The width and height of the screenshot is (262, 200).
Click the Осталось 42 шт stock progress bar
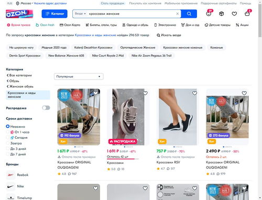[x=123, y=159]
